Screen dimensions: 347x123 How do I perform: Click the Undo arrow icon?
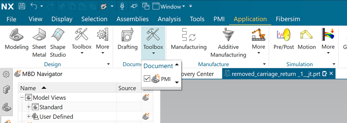pyautogui.click(x=34, y=6)
